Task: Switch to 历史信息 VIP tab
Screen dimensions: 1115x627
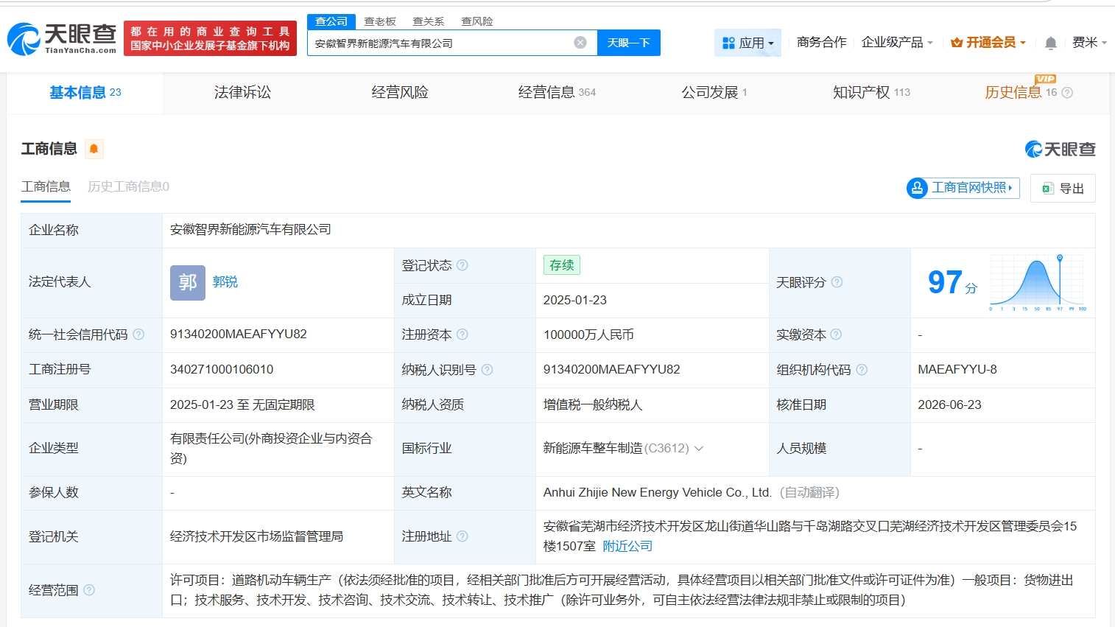Action: point(1021,93)
